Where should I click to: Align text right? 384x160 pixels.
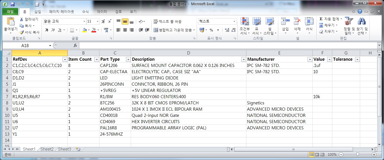(132, 30)
